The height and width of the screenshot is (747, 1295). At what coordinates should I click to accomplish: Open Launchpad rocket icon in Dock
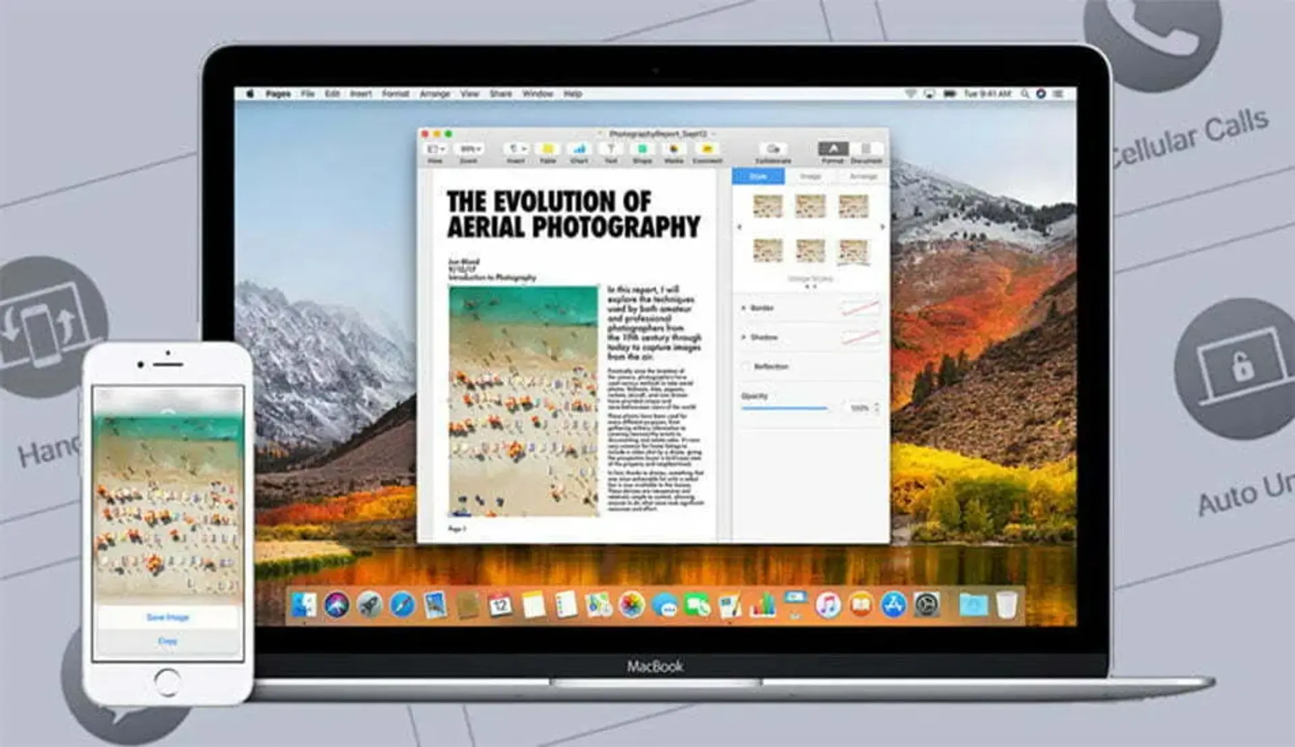(x=369, y=605)
